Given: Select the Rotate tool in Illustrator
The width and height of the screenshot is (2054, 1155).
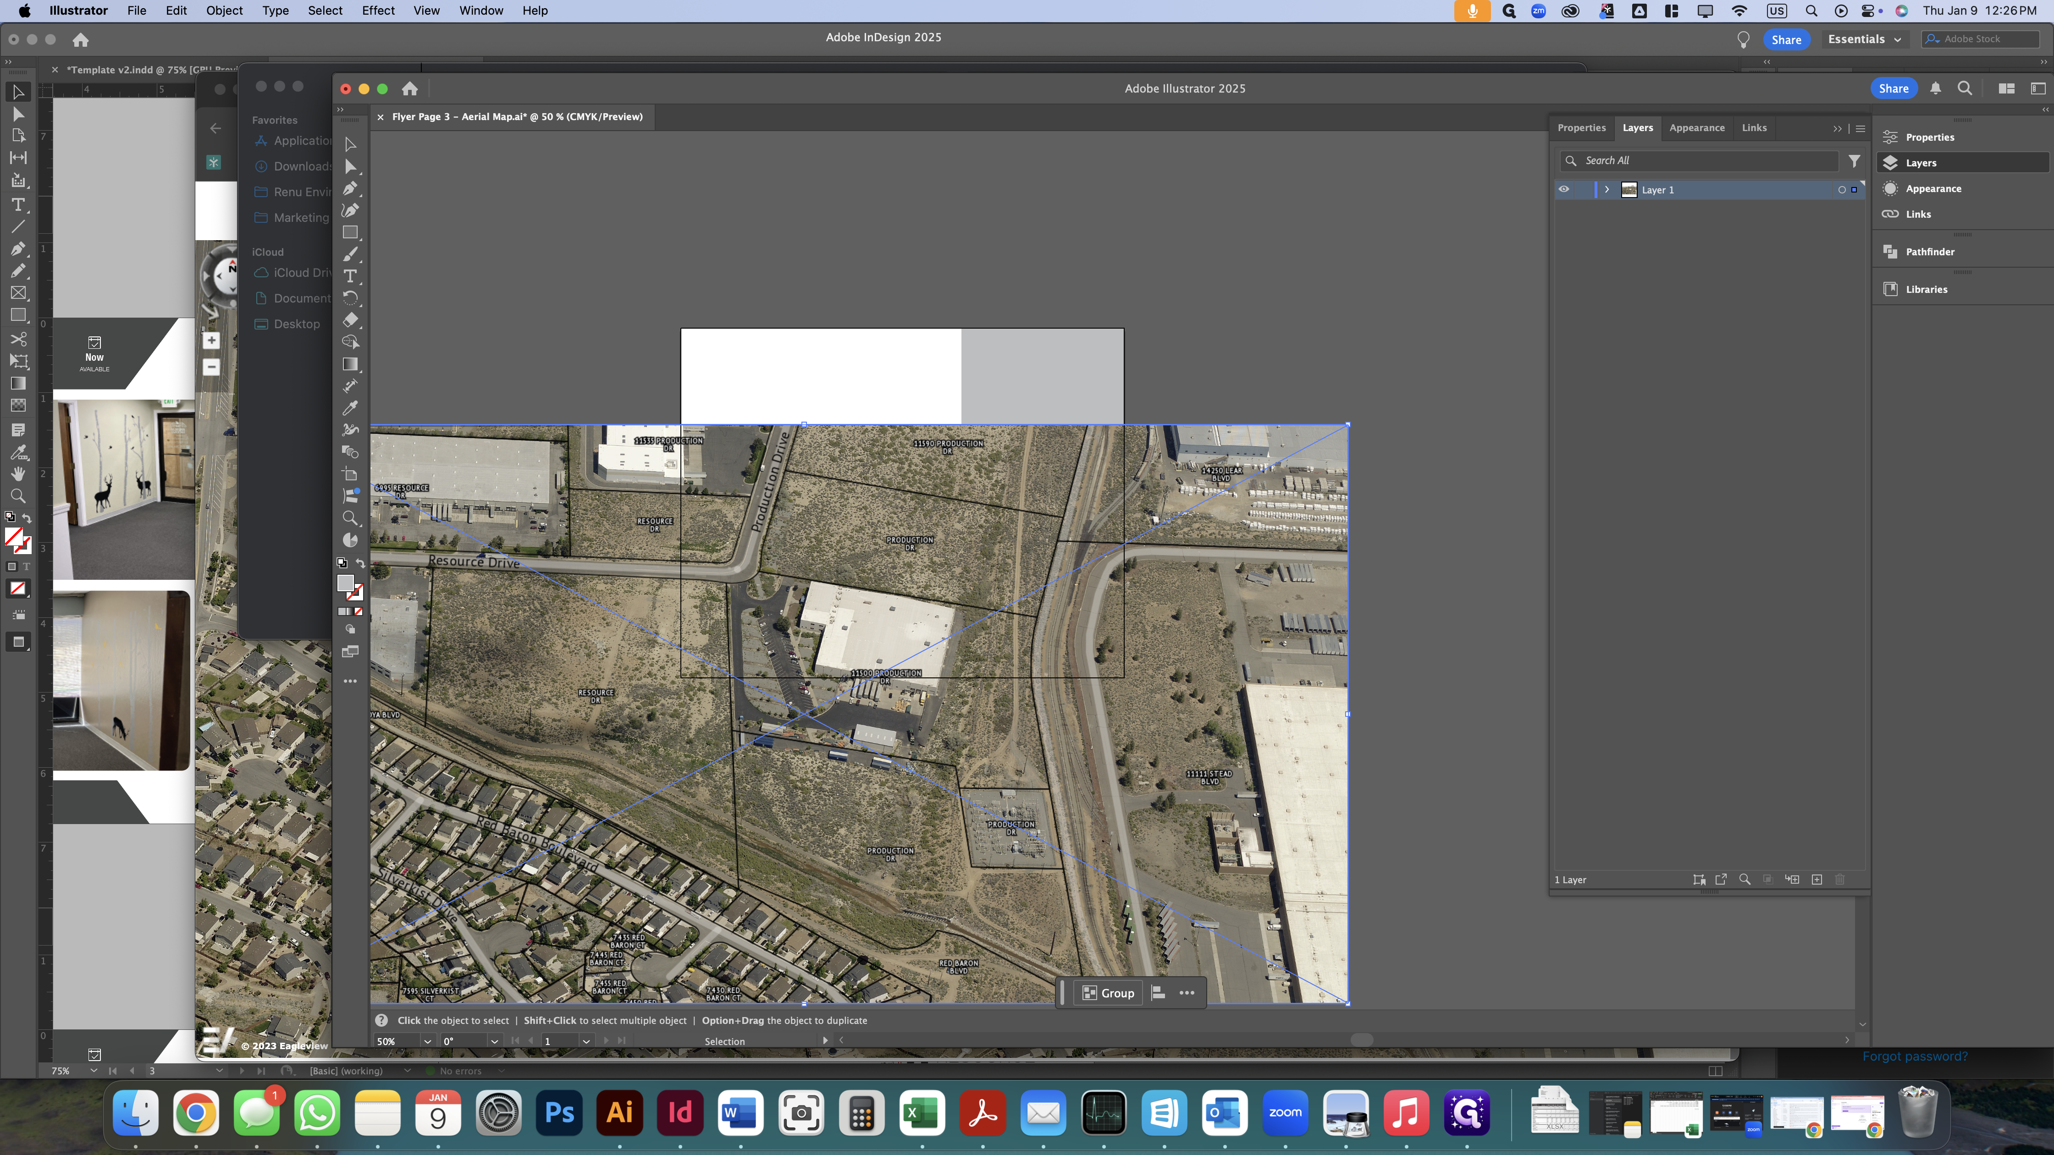Looking at the screenshot, I should point(350,298).
